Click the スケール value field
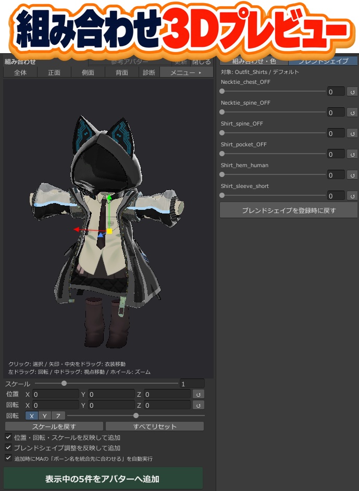The width and height of the screenshot is (359, 491). [x=192, y=384]
